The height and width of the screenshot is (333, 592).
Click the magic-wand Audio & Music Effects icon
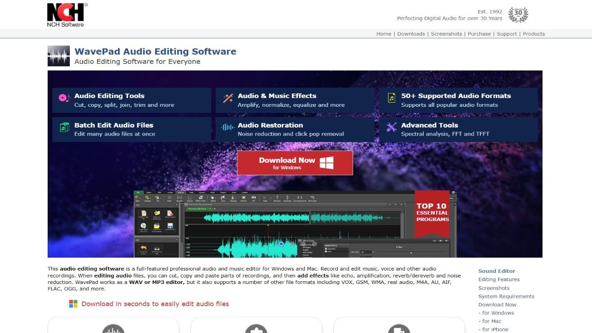point(228,98)
